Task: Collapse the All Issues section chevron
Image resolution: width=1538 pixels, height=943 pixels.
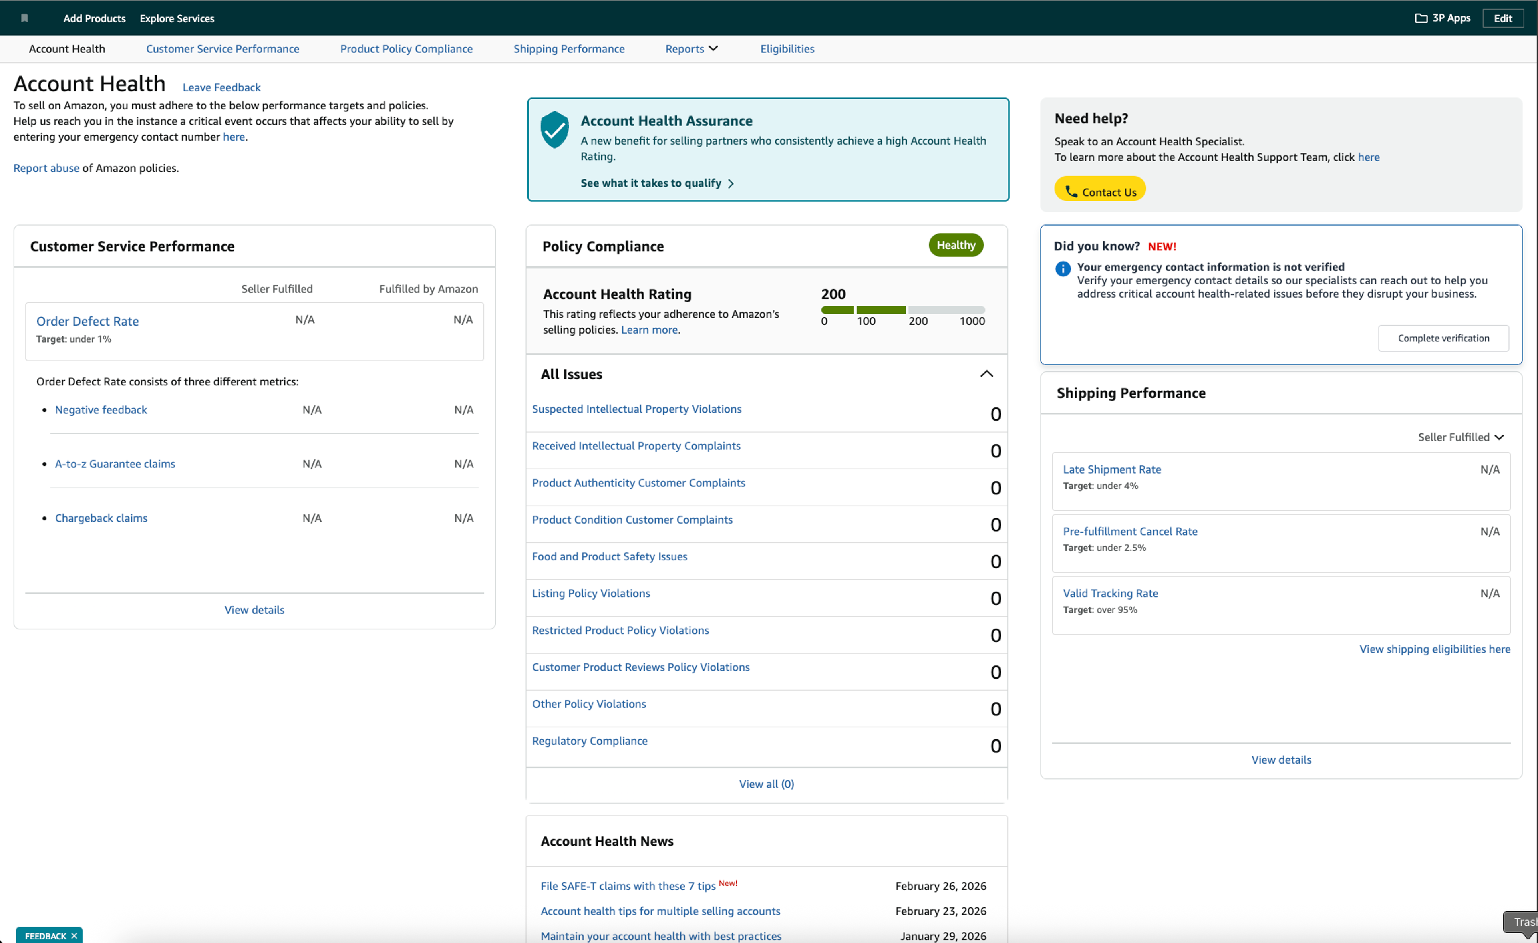Action: click(x=986, y=374)
